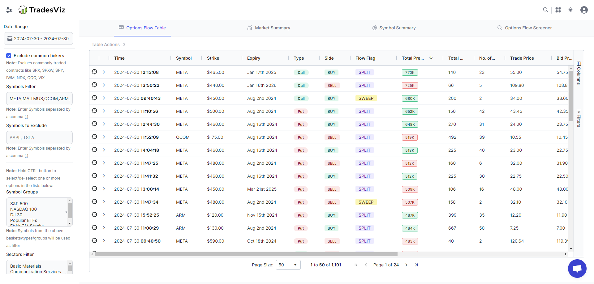Sort by the Time column header
This screenshot has height=284, width=594.
pos(119,58)
